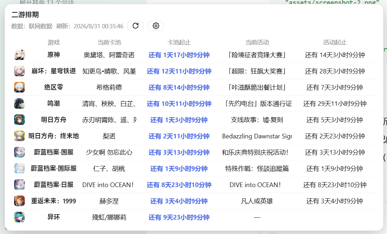The width and height of the screenshot is (387, 234).
Task: Click the 「险境征者竞锋大赛」 event cell
Action: click(x=257, y=55)
